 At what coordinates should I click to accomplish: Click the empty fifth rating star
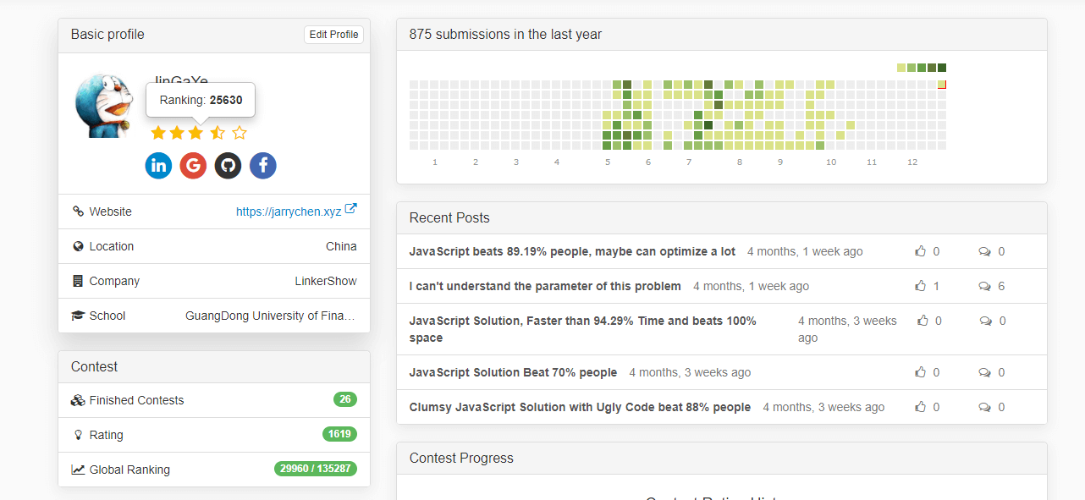coord(240,132)
